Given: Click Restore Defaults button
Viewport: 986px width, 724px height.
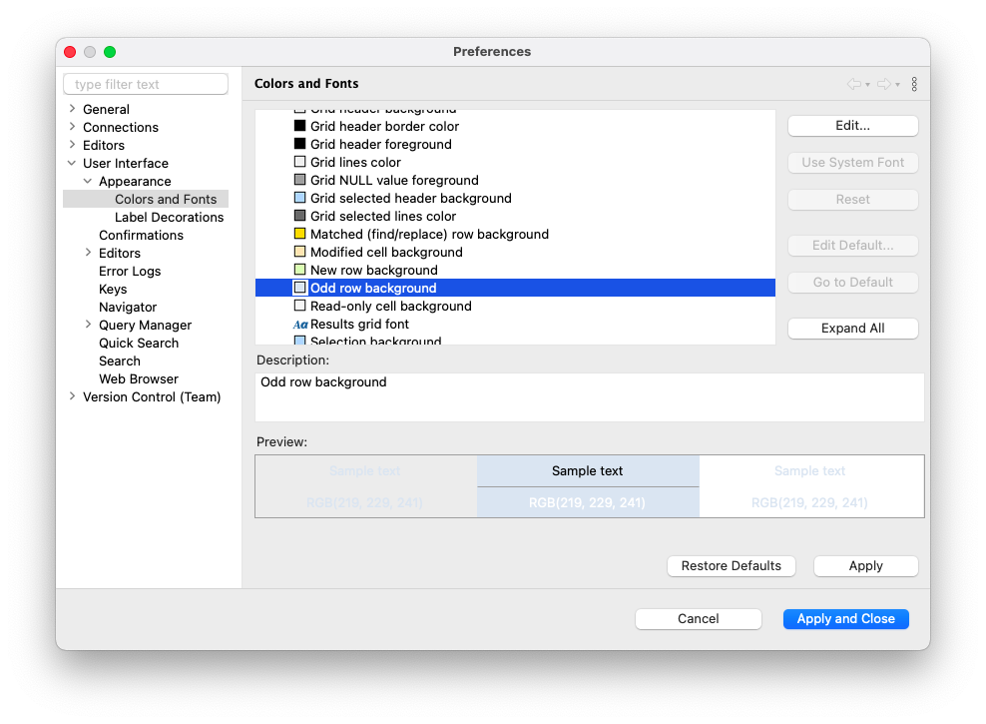Looking at the screenshot, I should point(731,566).
